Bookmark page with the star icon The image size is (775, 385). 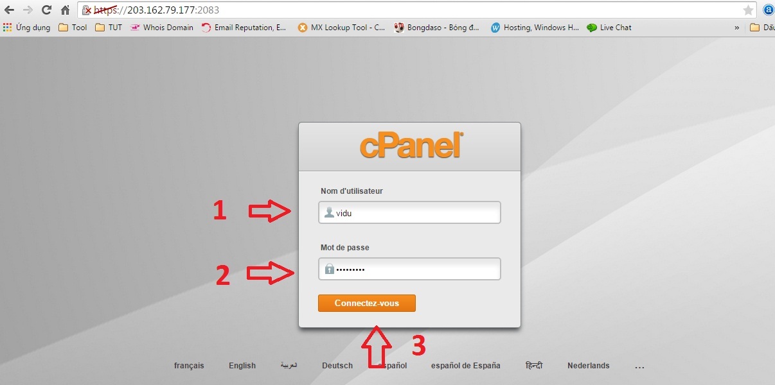(748, 10)
